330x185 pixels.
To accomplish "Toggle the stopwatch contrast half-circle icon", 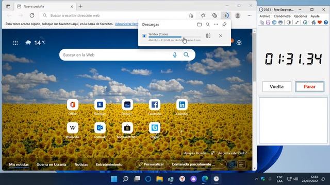I will [289, 22].
